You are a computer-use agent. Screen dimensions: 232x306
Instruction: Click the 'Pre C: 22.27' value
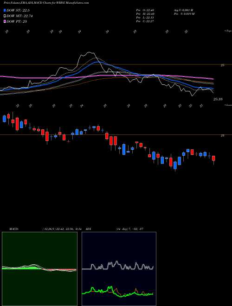pos(145,21)
